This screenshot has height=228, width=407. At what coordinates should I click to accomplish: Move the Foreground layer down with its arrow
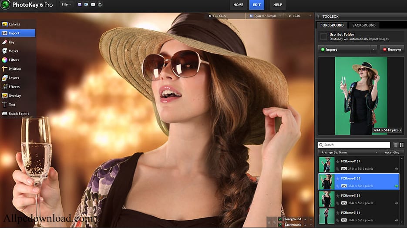click(311, 219)
